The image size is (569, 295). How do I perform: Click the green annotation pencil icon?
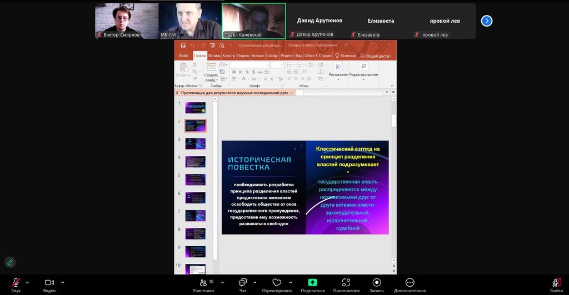tap(9, 262)
